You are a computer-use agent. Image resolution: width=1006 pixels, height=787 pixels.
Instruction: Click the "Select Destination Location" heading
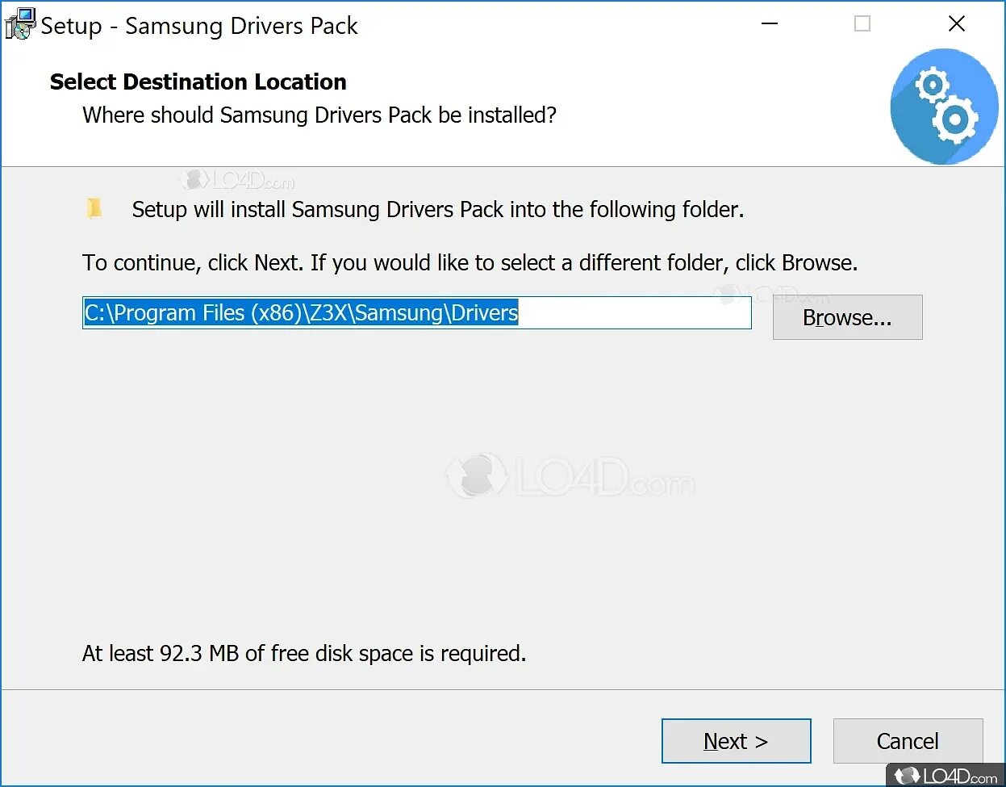coord(198,82)
